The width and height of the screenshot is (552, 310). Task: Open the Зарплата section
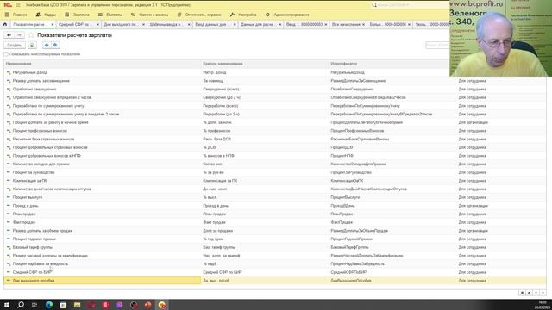tap(77, 15)
